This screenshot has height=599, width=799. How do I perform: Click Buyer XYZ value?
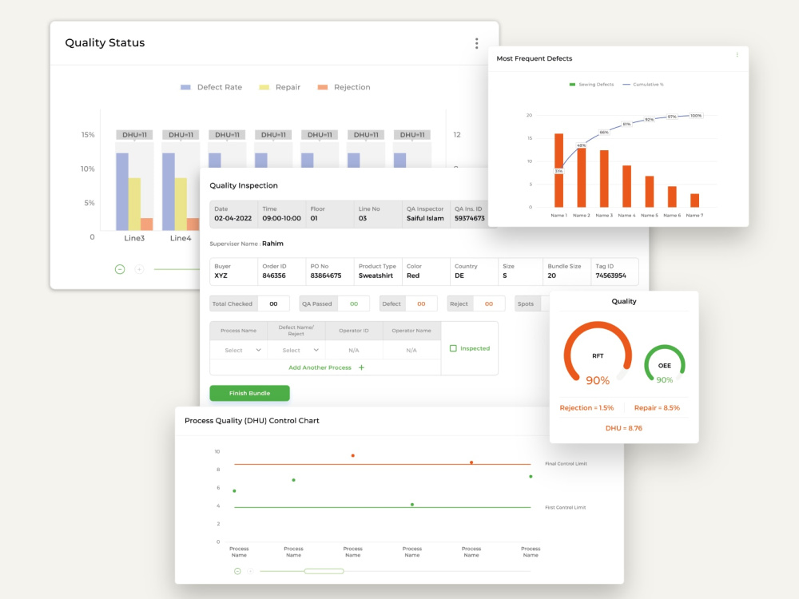pos(221,276)
